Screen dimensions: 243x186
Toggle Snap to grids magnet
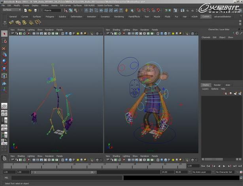click(138, 10)
